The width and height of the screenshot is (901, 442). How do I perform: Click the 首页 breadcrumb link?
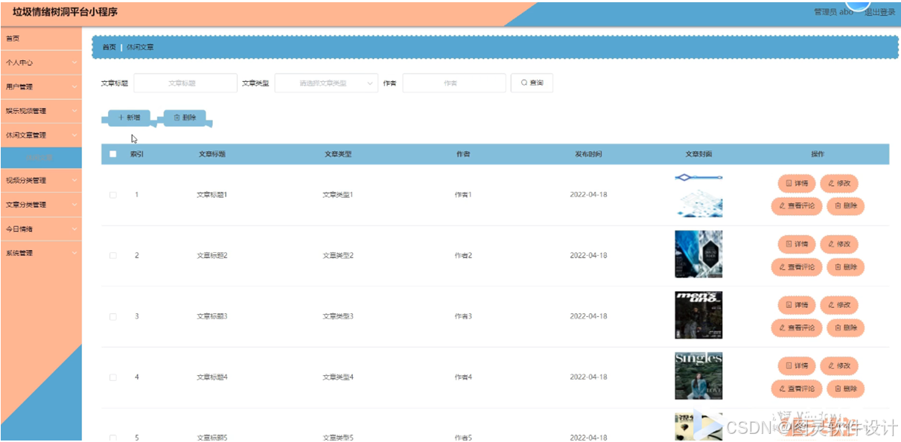(109, 47)
